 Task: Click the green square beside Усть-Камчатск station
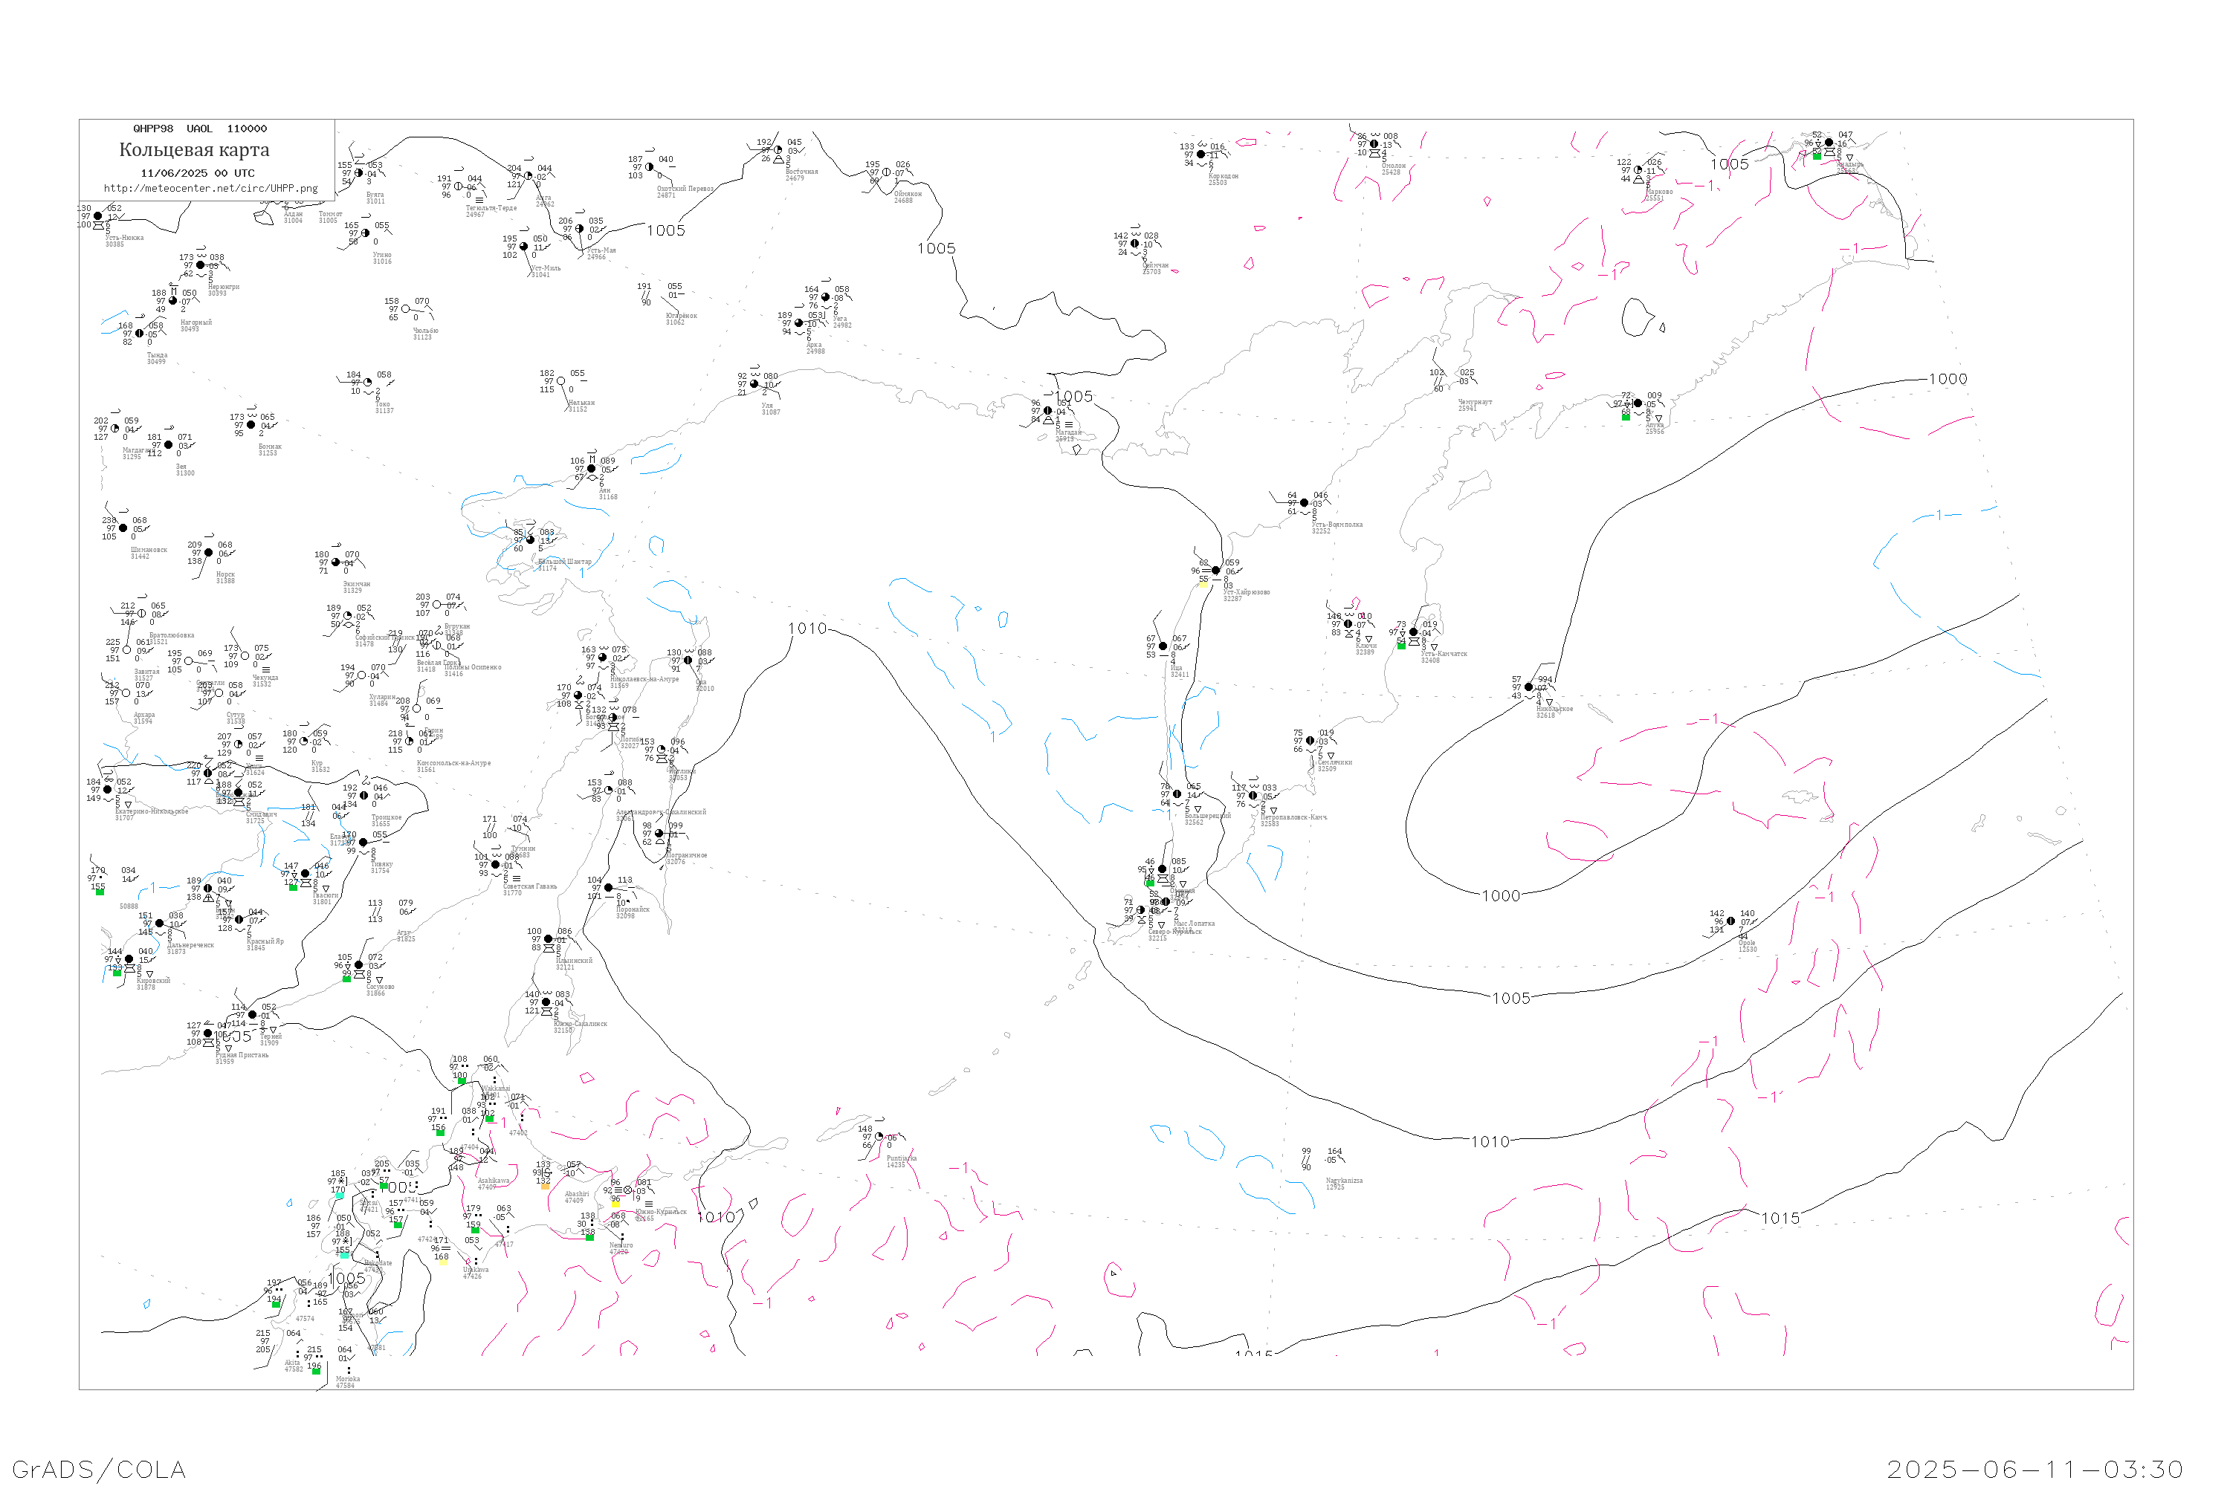1401,646
